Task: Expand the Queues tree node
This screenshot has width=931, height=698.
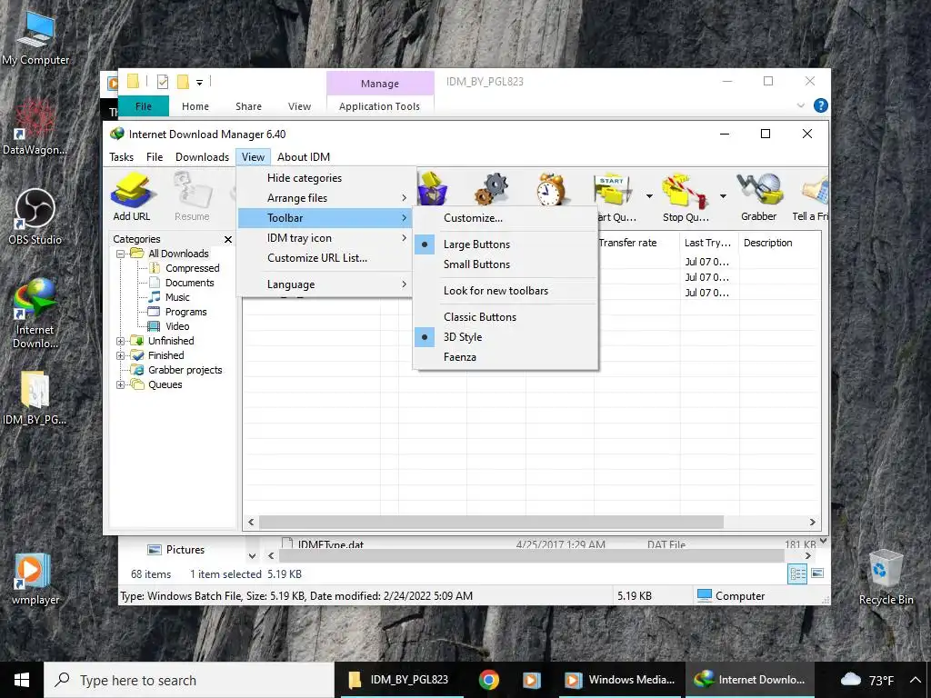Action: [121, 384]
